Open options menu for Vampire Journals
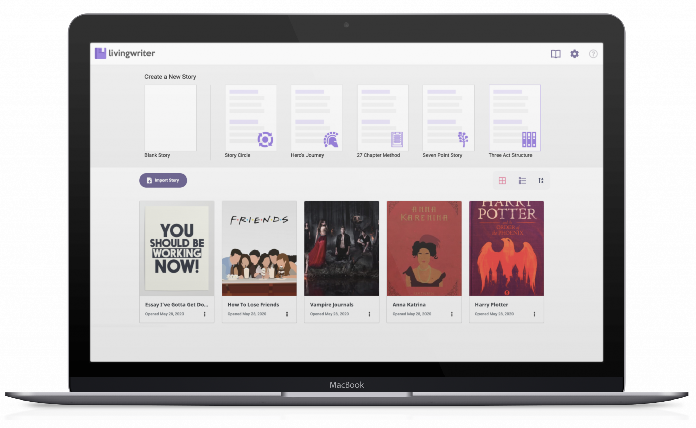 pyautogui.click(x=369, y=314)
